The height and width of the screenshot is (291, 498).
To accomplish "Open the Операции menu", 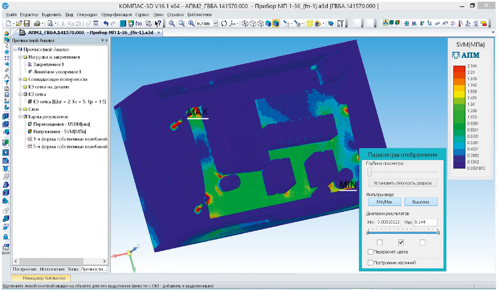I will pos(87,14).
